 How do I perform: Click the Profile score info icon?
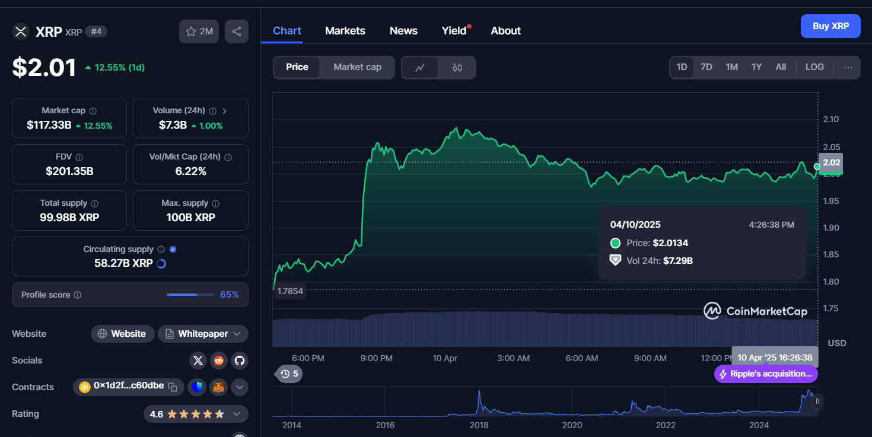click(77, 295)
